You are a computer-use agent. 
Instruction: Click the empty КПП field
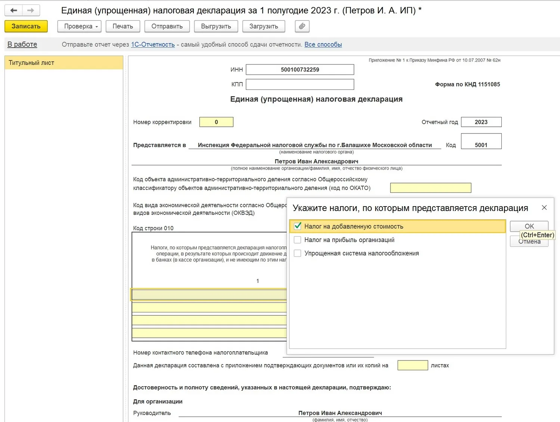click(x=300, y=84)
